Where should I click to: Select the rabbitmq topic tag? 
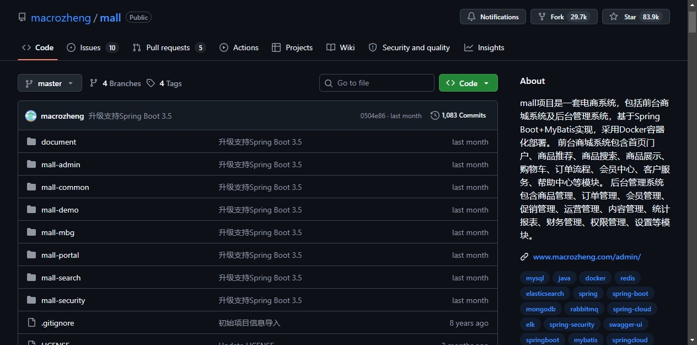tap(585, 309)
